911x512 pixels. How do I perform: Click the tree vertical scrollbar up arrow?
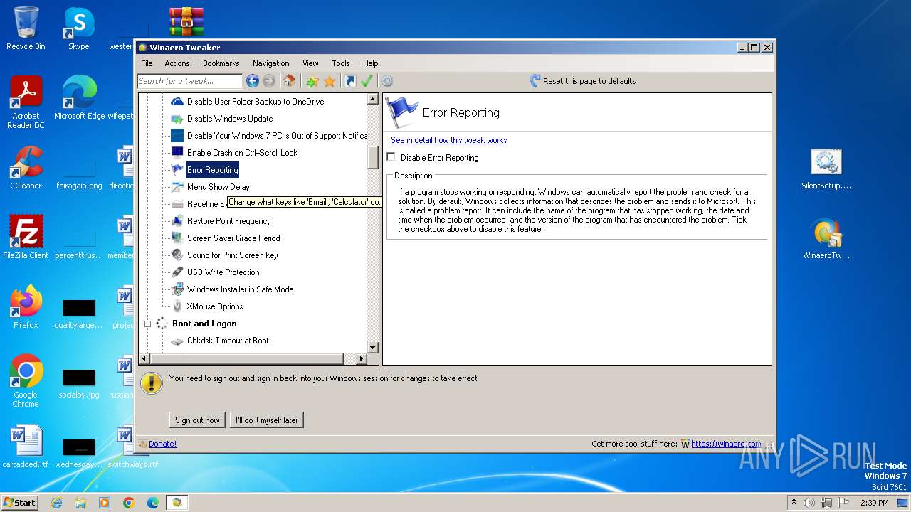tap(372, 100)
